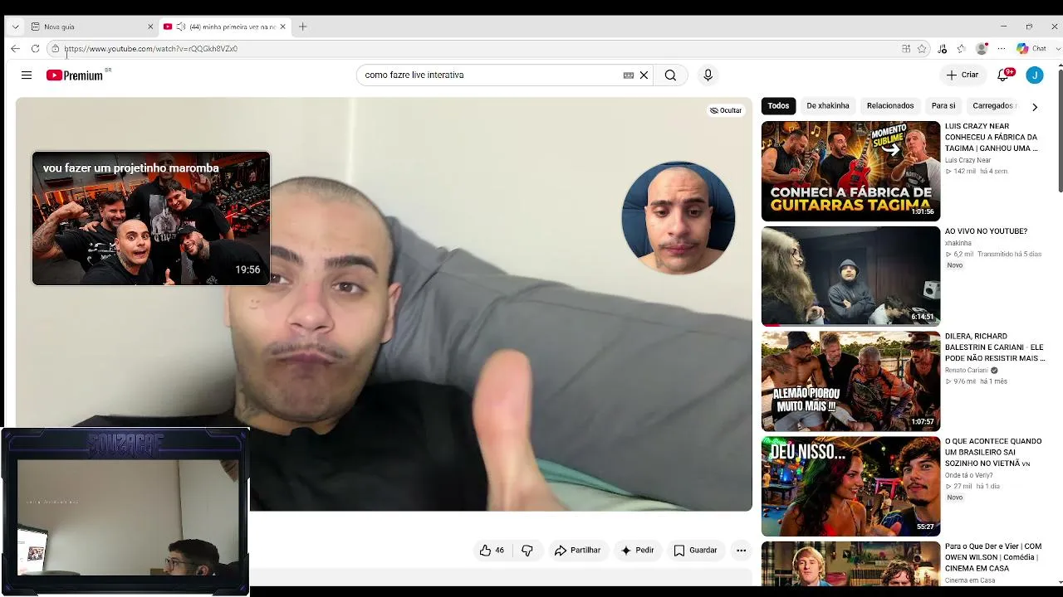
Task: Select the Carregados filter chip
Action: tap(993, 106)
